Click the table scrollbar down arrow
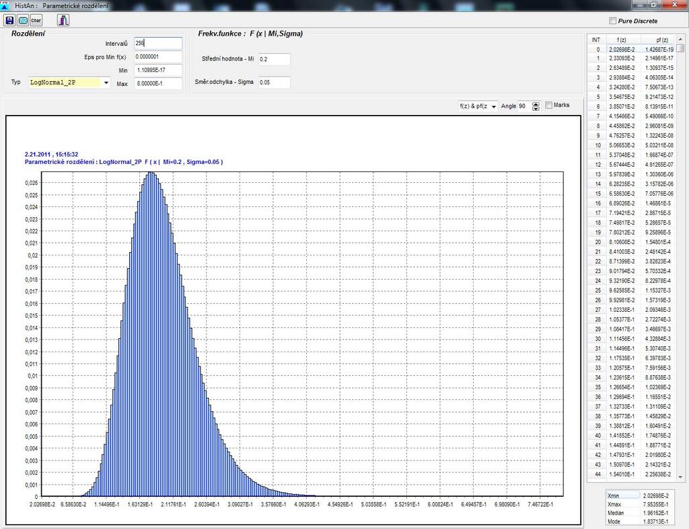Screen dimensions: 689x529 [680, 477]
